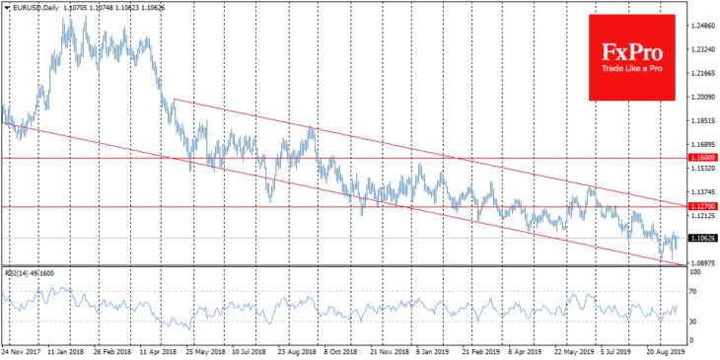Click the red FxPro logo
The image size is (720, 360).
(632, 57)
